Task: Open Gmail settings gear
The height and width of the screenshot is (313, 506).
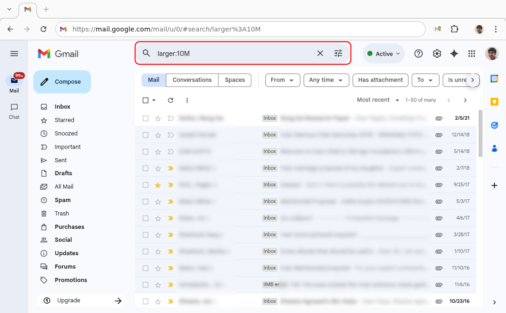Action: pos(437,53)
